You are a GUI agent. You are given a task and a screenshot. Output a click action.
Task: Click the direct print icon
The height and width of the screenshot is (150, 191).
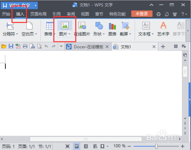pos(32,46)
